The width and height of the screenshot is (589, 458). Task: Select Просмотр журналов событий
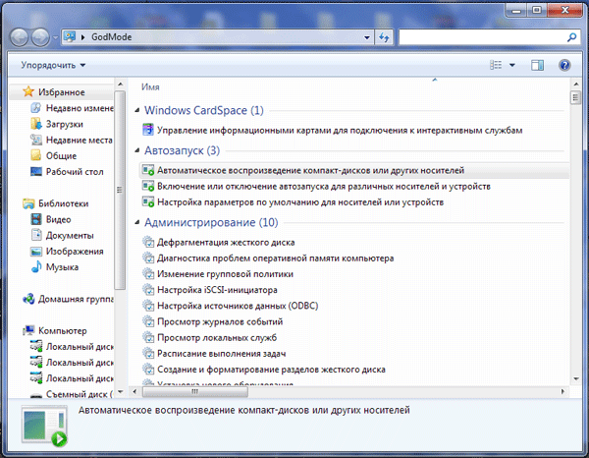(213, 321)
